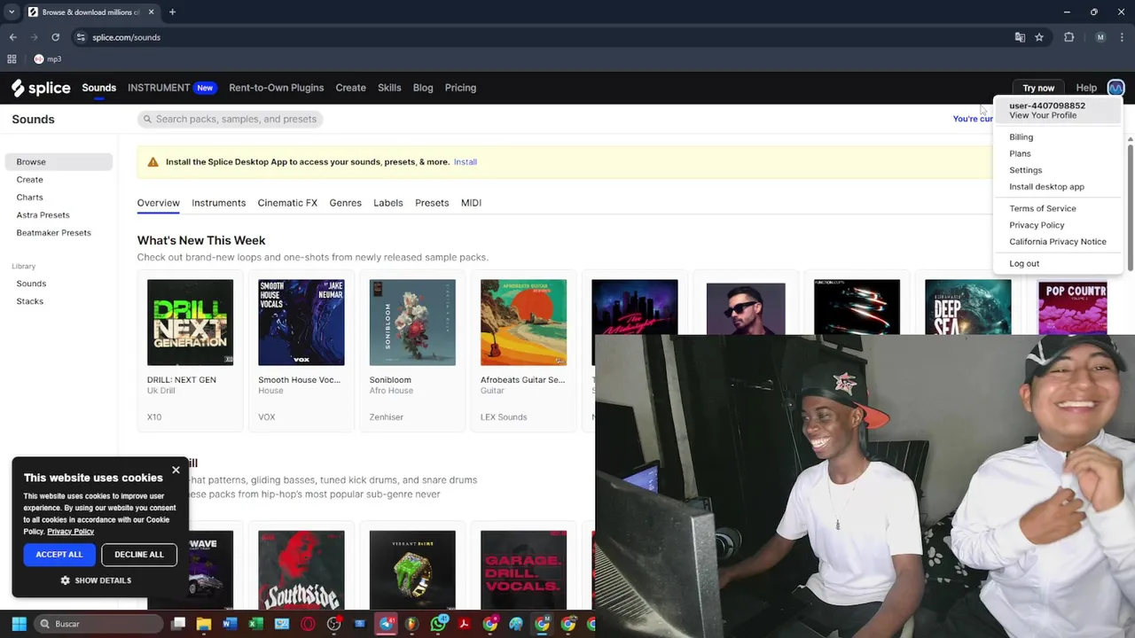
Task: Open the DRILL: NEXT GEN pack cover
Action: click(190, 323)
